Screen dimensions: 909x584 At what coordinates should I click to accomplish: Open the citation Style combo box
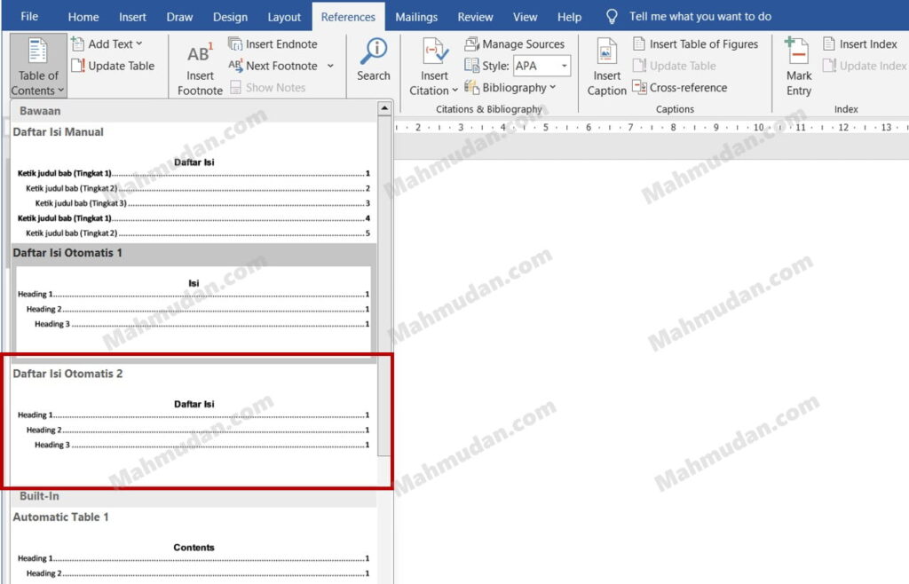(541, 66)
